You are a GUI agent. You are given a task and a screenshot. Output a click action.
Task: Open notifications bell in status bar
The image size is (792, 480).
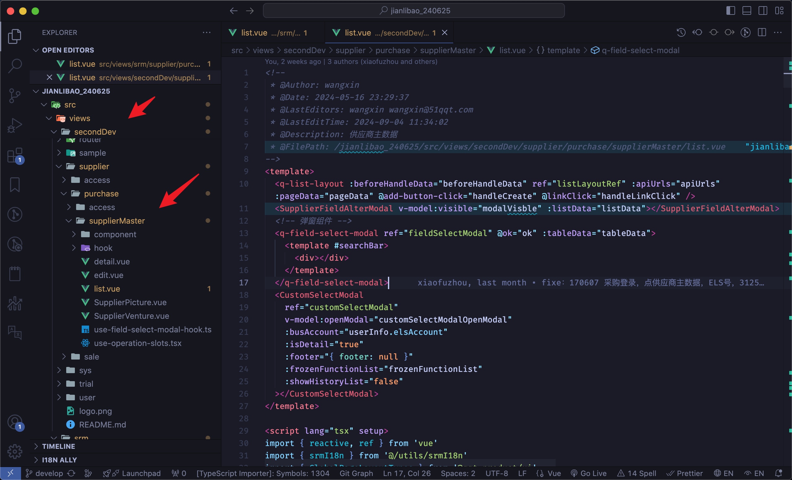click(778, 473)
